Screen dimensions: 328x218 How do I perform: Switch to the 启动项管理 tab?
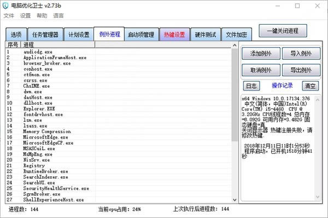(x=141, y=35)
